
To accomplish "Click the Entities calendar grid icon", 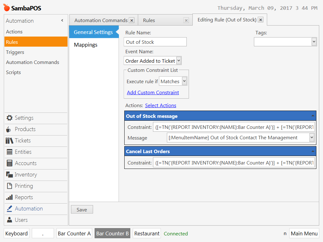I will point(9,152).
